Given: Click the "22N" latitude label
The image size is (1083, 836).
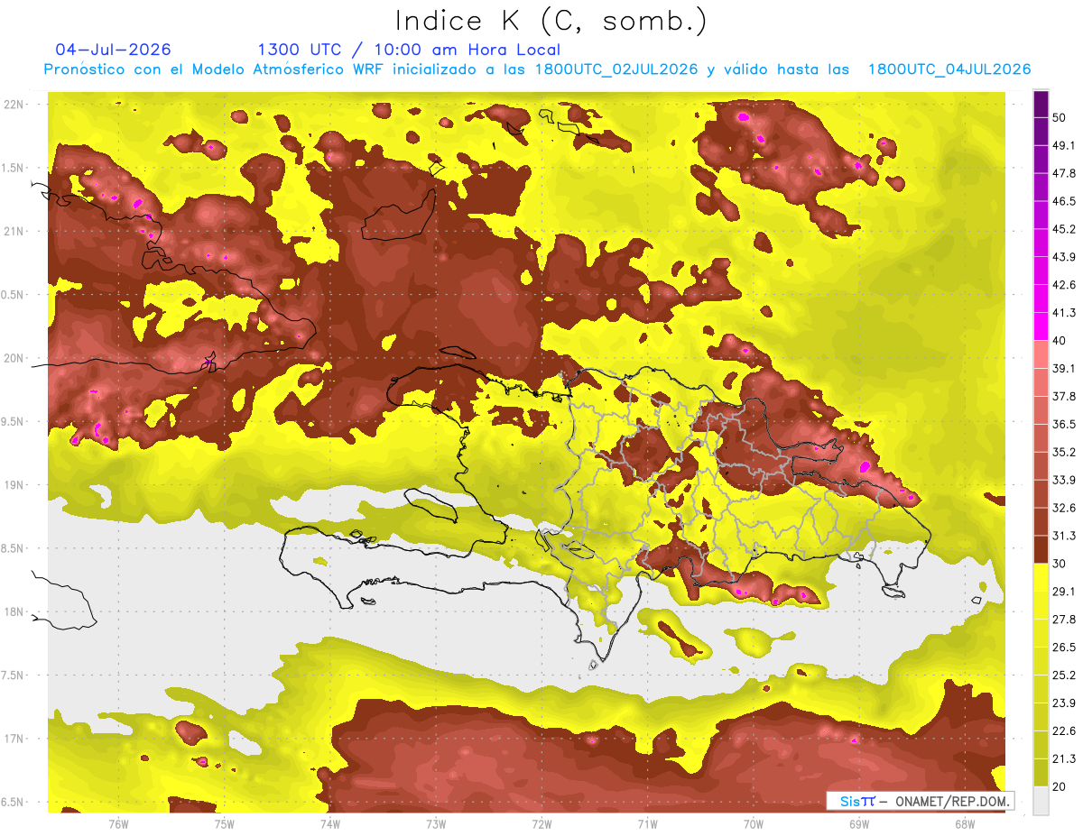Looking at the screenshot, I should tap(15, 105).
